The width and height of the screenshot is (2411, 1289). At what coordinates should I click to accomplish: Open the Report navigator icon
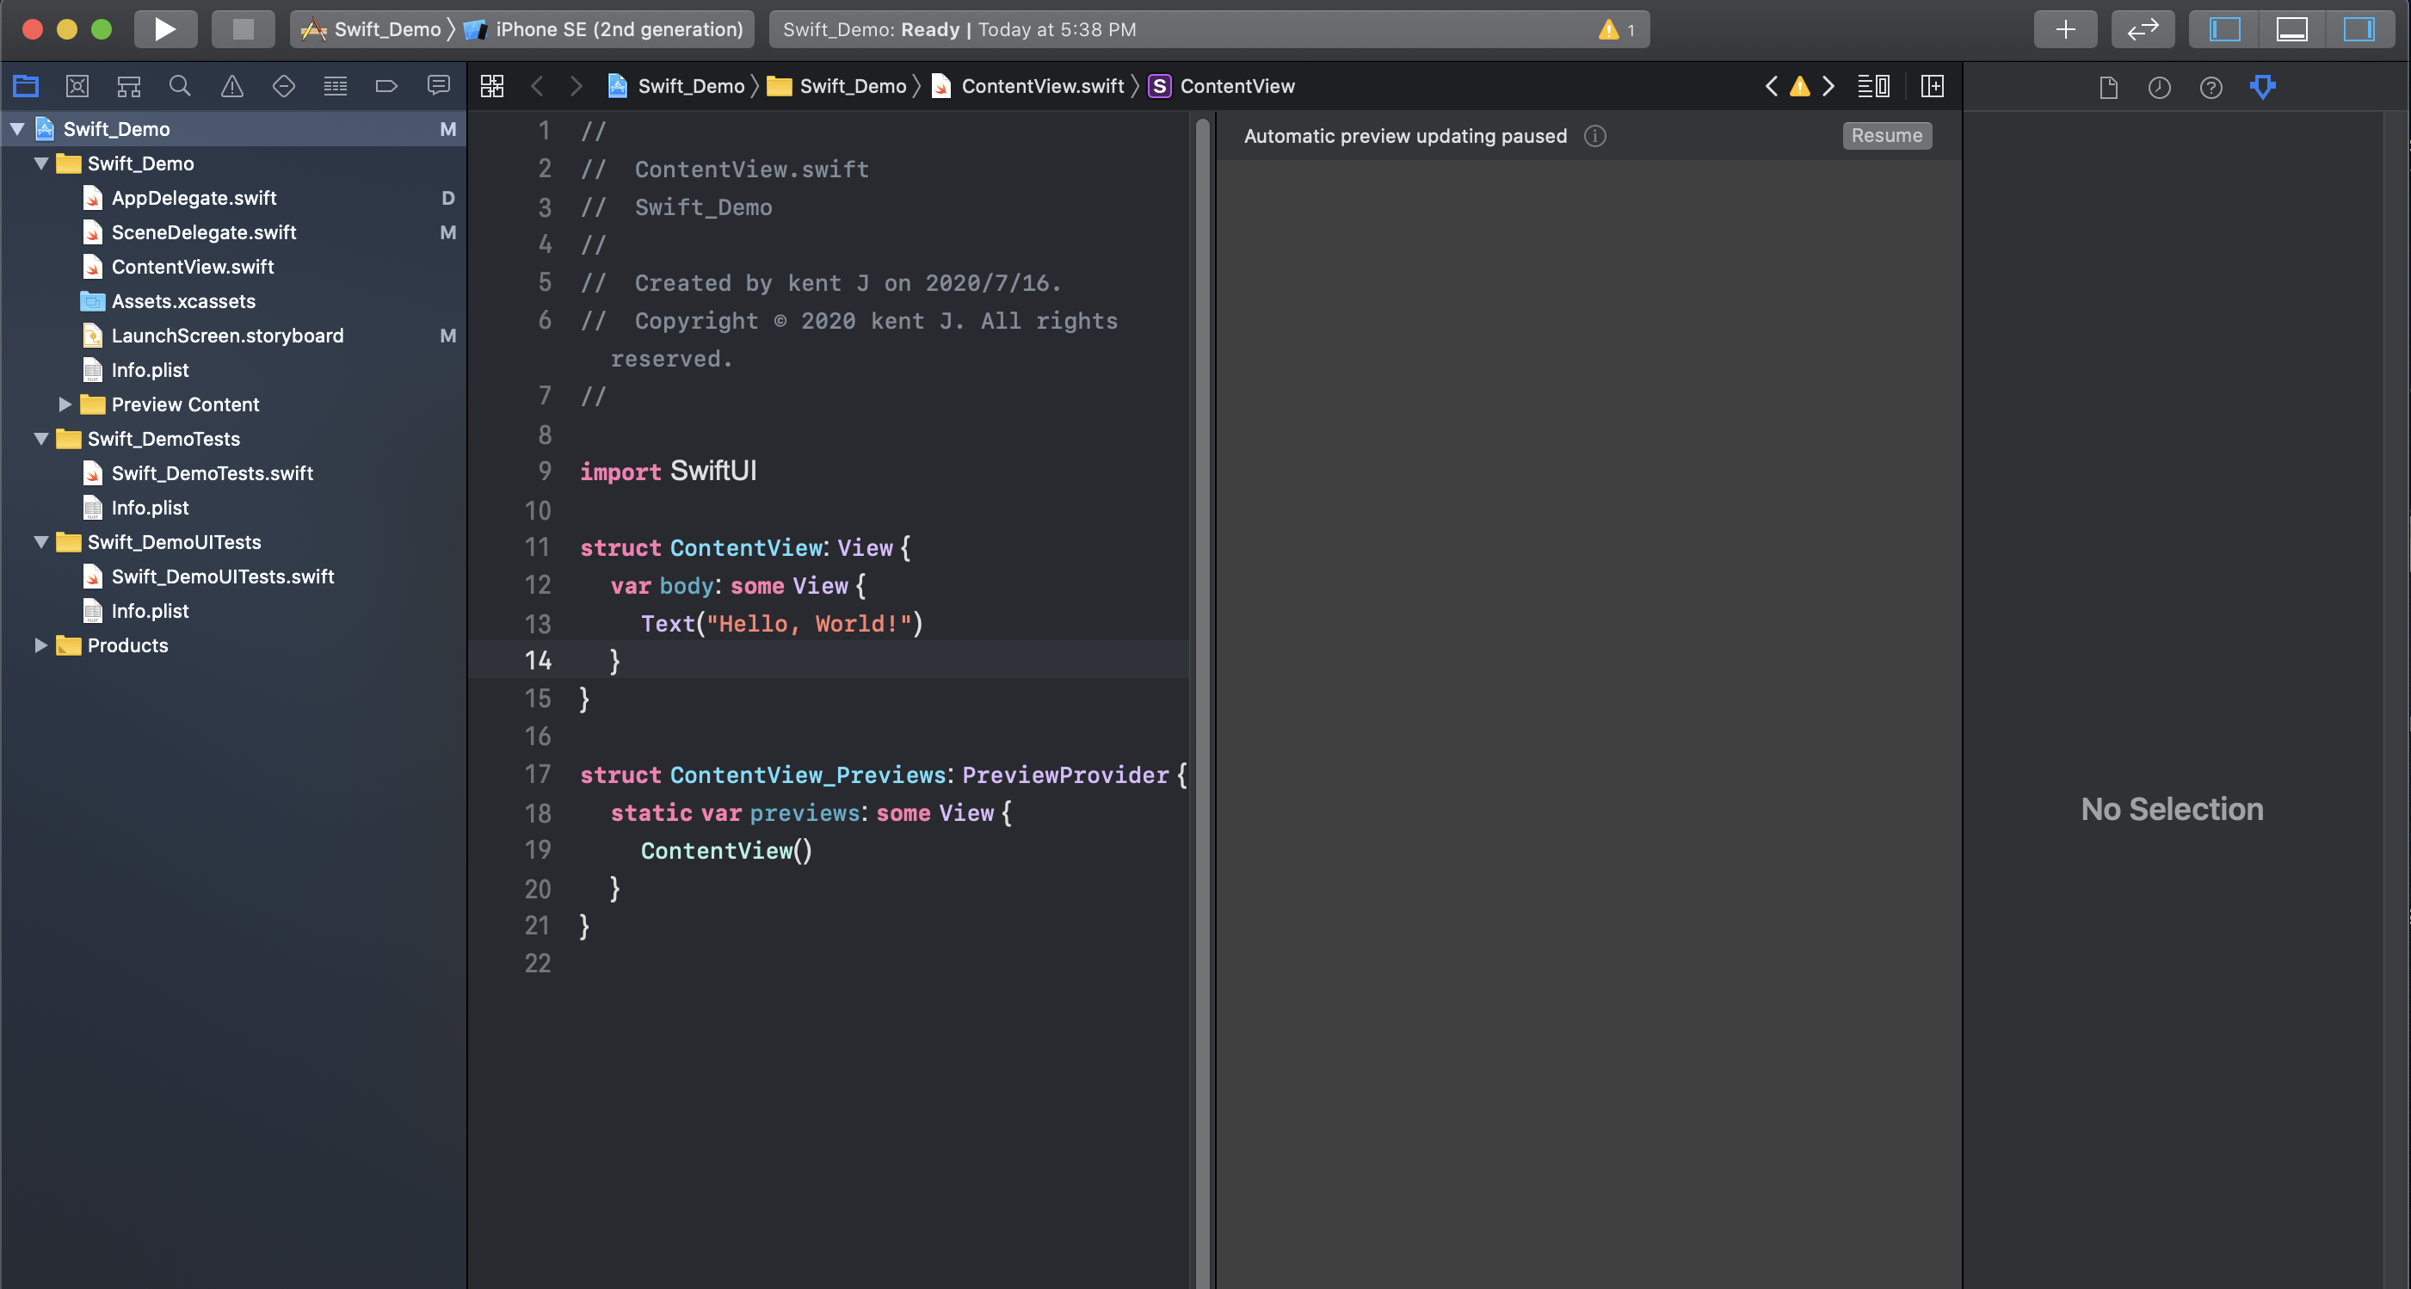pos(437,86)
